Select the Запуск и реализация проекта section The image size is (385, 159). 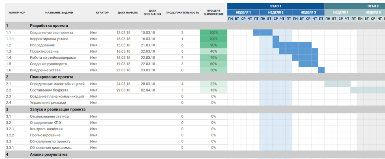coord(192,109)
